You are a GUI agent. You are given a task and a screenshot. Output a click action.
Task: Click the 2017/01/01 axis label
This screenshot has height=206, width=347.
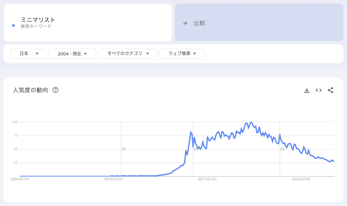click(x=207, y=179)
